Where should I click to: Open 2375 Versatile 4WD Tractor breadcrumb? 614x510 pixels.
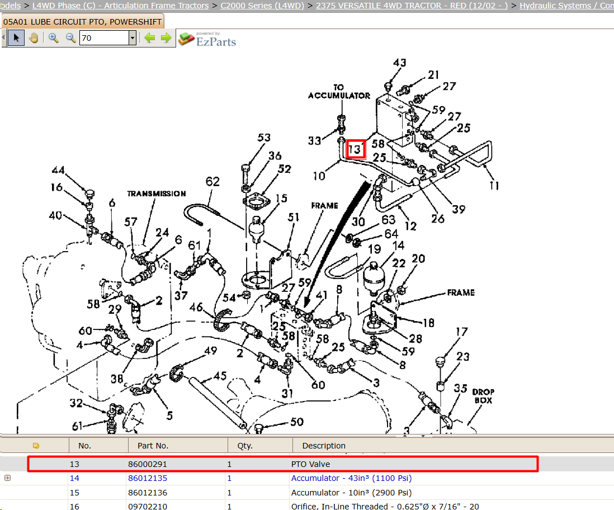[x=412, y=6]
